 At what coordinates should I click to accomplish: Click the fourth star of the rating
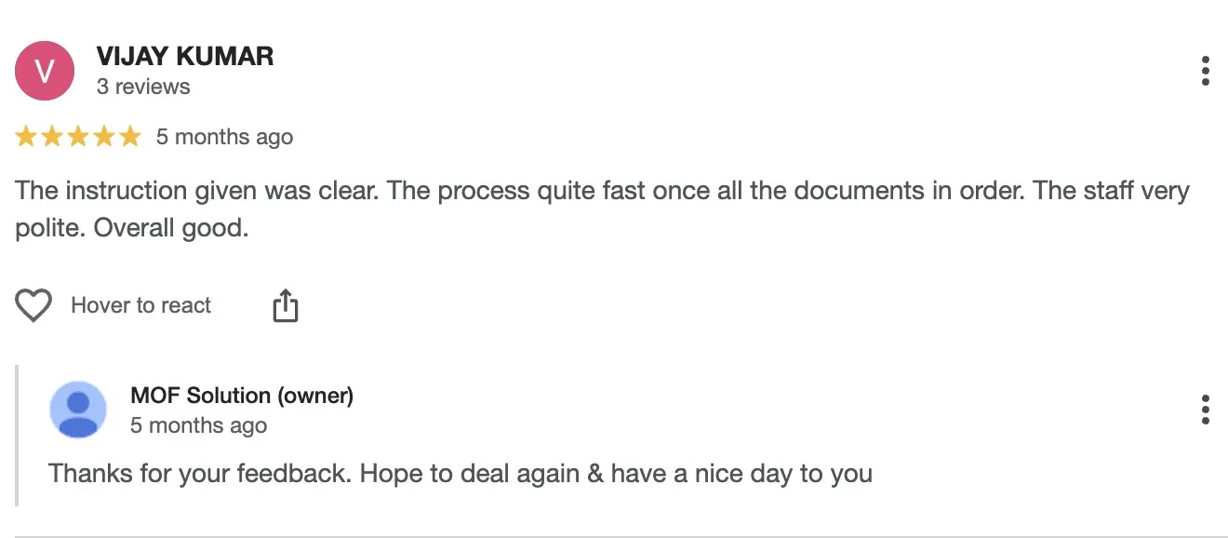pos(104,137)
